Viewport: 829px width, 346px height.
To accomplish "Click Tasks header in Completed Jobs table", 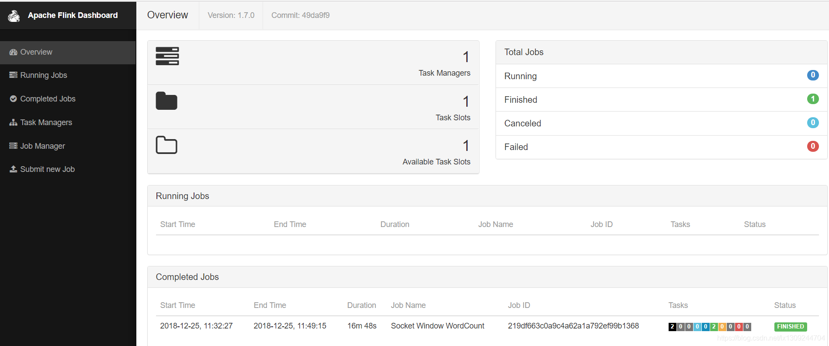I will click(678, 305).
